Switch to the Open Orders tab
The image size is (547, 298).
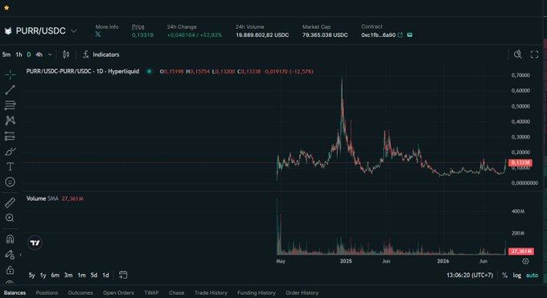pos(118,292)
